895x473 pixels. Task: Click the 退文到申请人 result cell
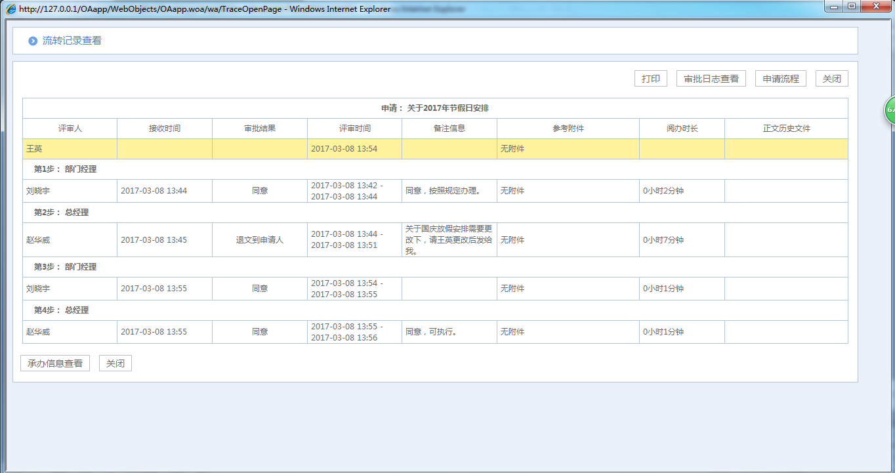(260, 240)
